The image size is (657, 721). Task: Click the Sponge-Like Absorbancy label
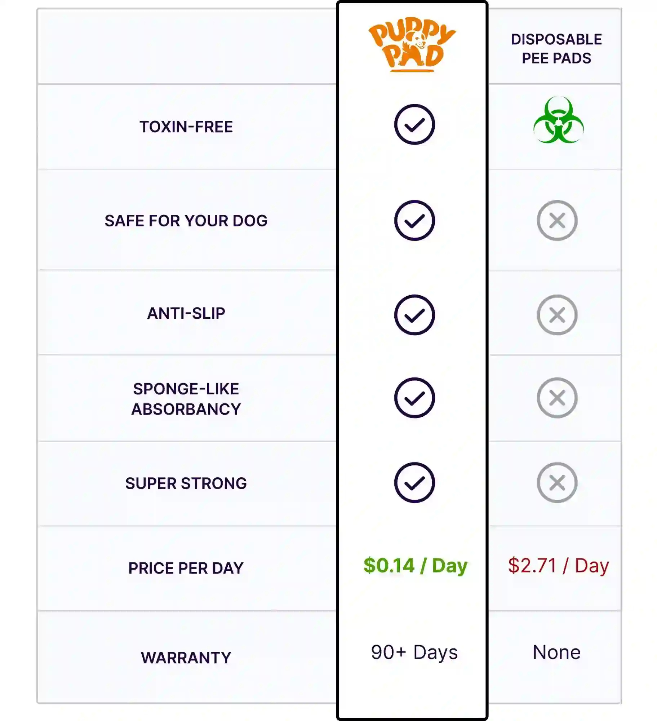click(x=186, y=399)
